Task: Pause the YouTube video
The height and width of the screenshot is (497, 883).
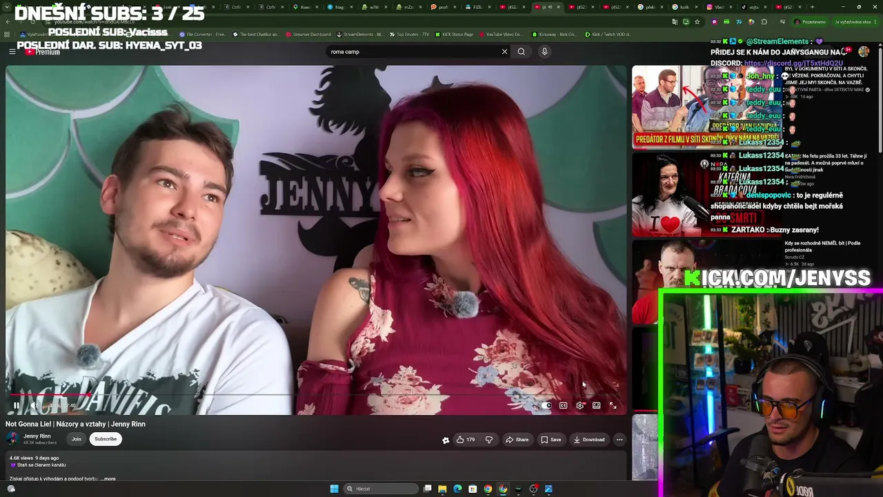Action: tap(17, 405)
